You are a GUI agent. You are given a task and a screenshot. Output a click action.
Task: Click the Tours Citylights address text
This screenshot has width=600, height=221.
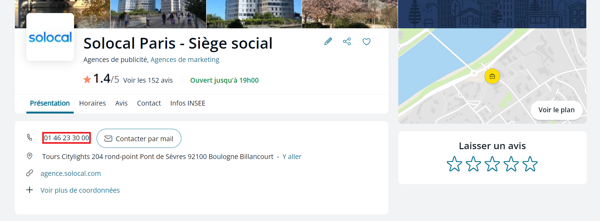[158, 156]
